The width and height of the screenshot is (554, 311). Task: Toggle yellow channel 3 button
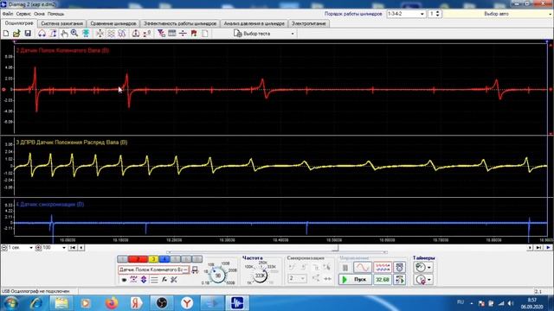tap(153, 259)
